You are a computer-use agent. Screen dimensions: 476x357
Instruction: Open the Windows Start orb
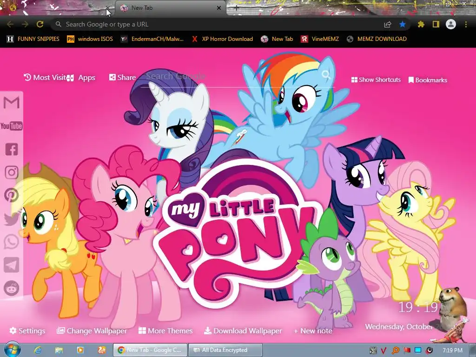click(x=12, y=350)
